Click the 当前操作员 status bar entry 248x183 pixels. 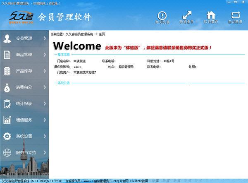pos(88,181)
